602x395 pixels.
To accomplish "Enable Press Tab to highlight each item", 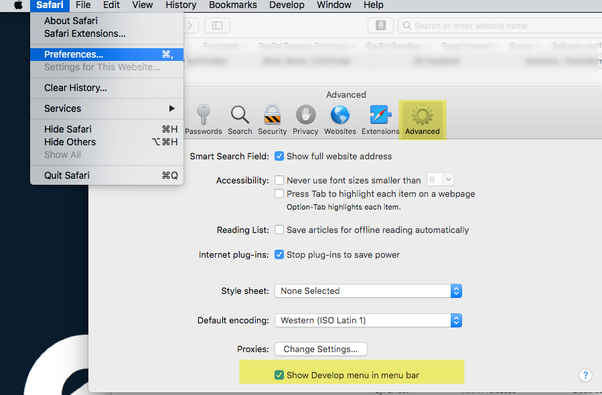I will tap(279, 193).
